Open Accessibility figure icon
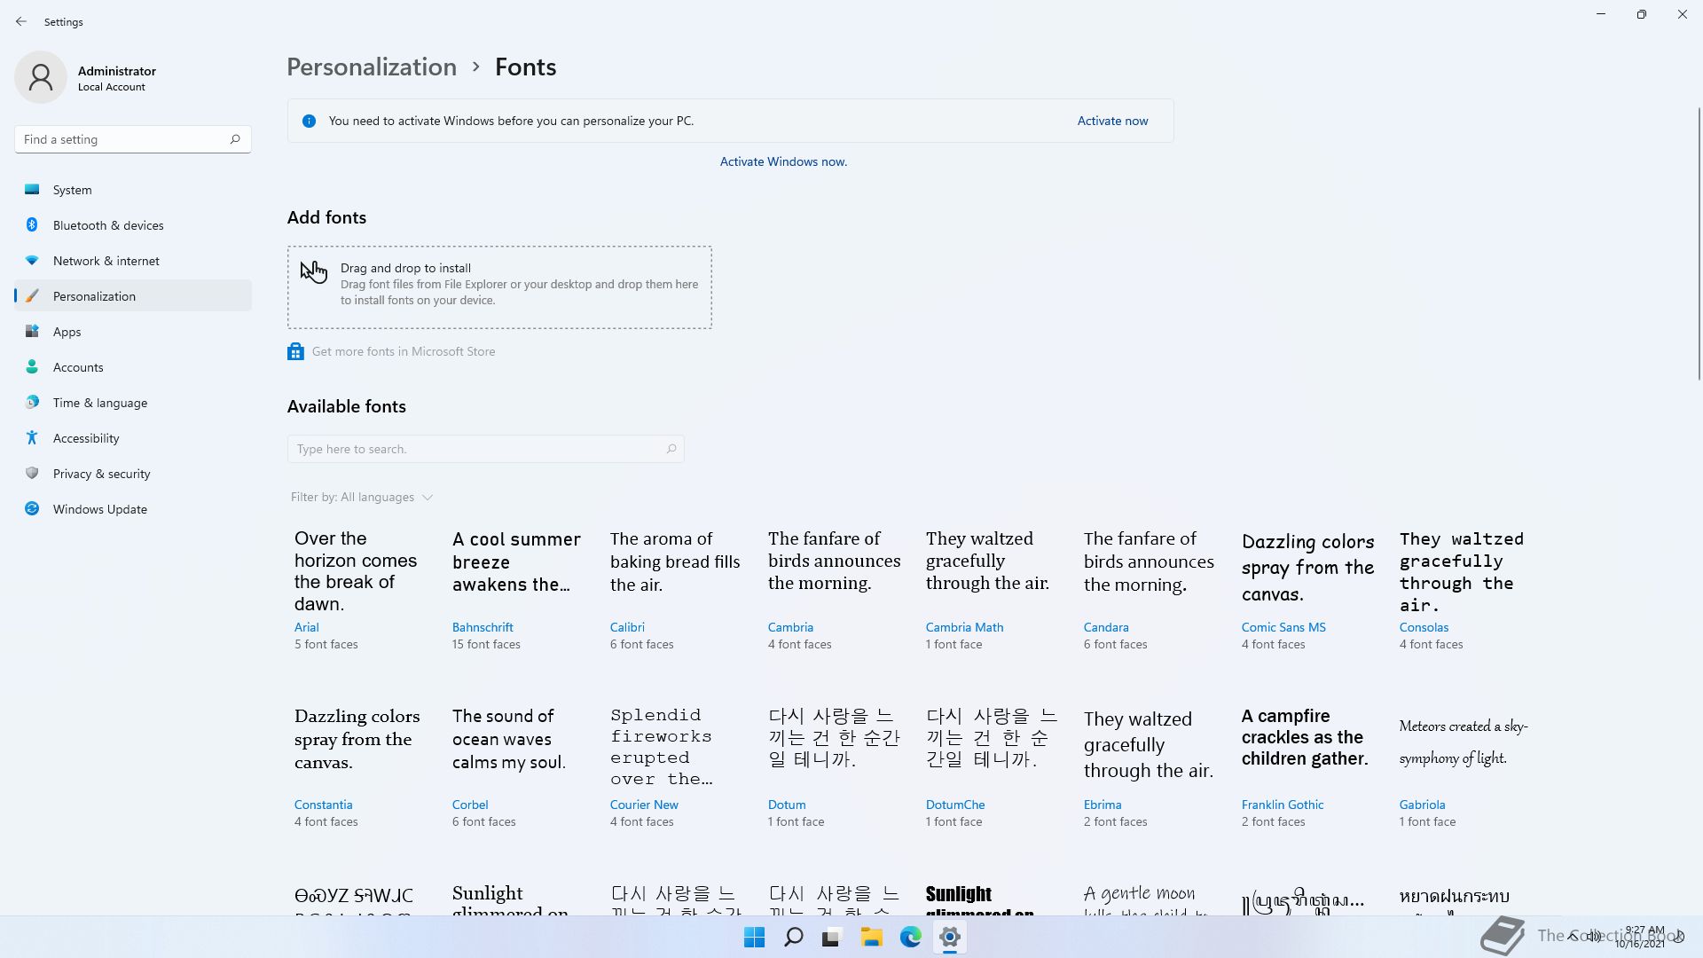Image resolution: width=1703 pixels, height=958 pixels. 32,437
